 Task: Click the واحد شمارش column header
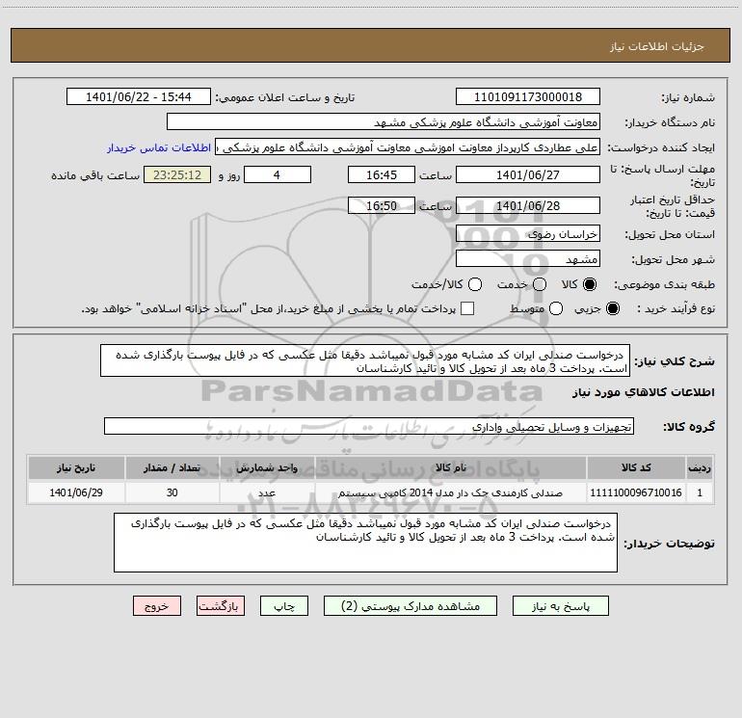267,467
